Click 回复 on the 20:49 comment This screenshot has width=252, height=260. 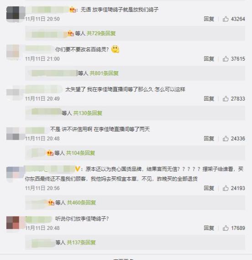point(209,99)
